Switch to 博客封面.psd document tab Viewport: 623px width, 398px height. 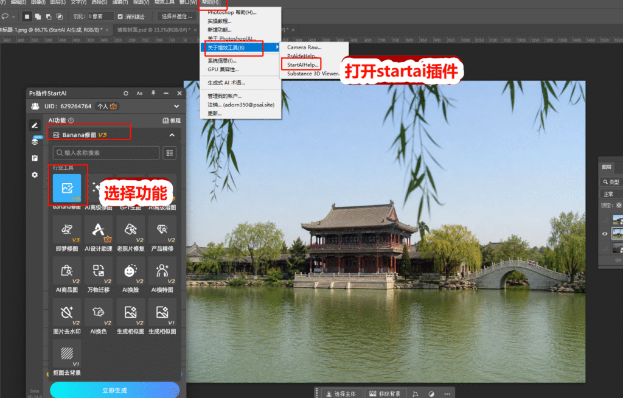[155, 30]
